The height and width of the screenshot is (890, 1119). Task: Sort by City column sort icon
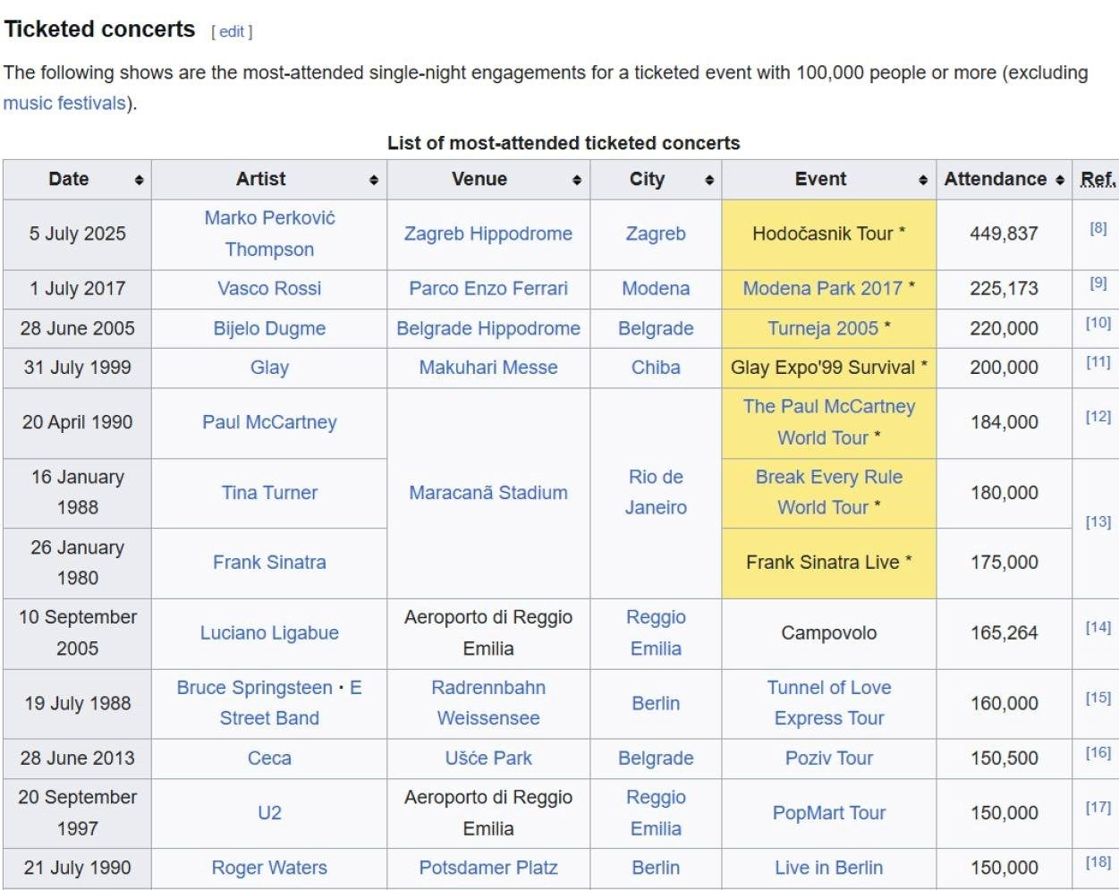pyautogui.click(x=709, y=181)
